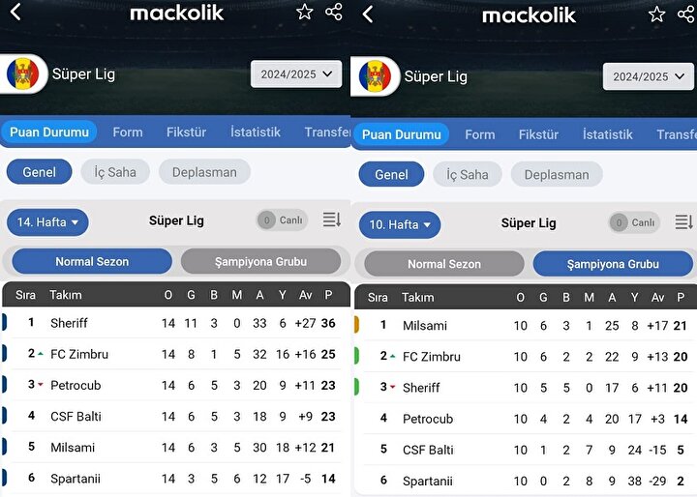Tap the back arrow in left panel
697x497 pixels.
click(15, 12)
